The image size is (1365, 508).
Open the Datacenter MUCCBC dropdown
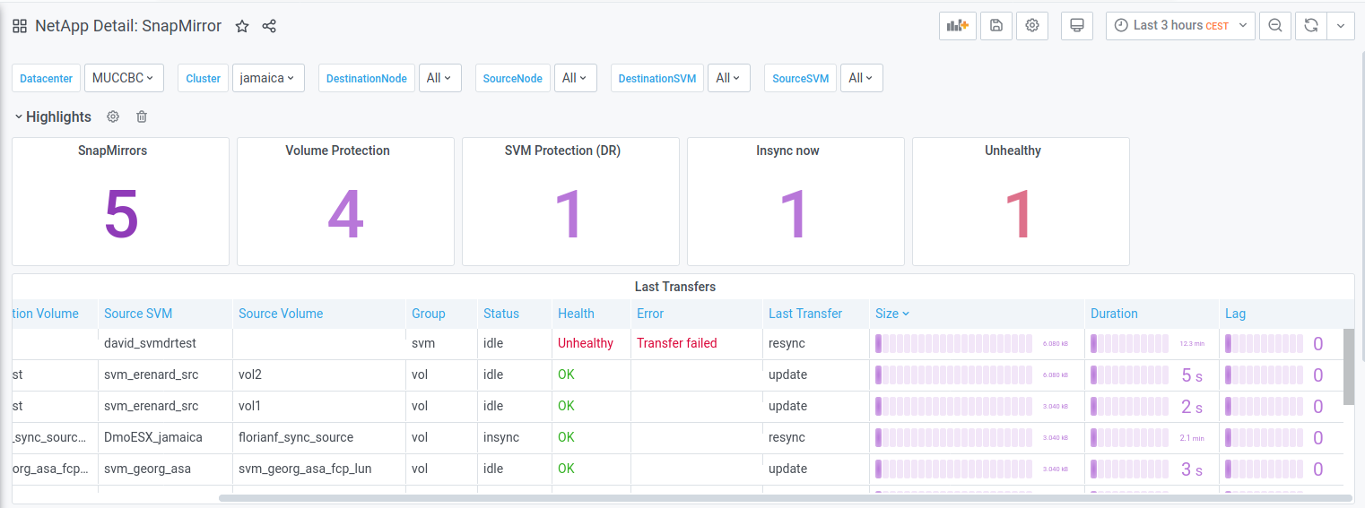click(x=124, y=78)
